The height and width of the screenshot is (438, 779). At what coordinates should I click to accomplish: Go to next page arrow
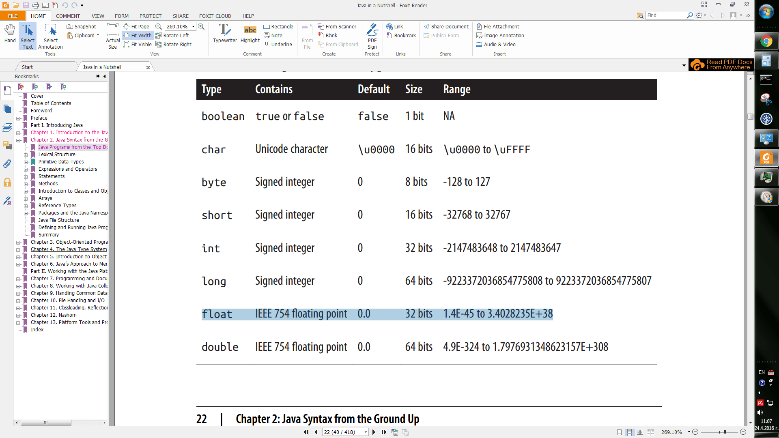tap(374, 432)
